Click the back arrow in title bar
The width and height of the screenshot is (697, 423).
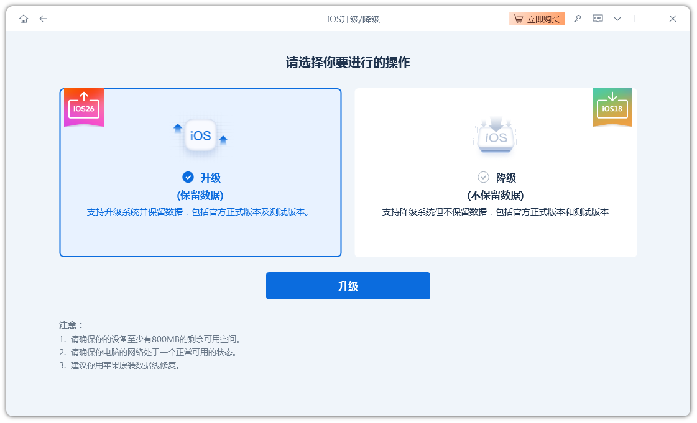coord(43,19)
